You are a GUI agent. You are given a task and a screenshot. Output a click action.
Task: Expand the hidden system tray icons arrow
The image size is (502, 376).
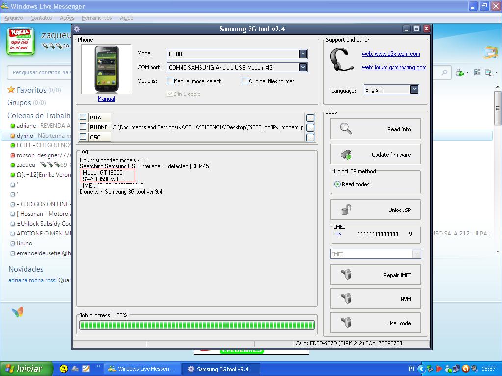[421, 369]
